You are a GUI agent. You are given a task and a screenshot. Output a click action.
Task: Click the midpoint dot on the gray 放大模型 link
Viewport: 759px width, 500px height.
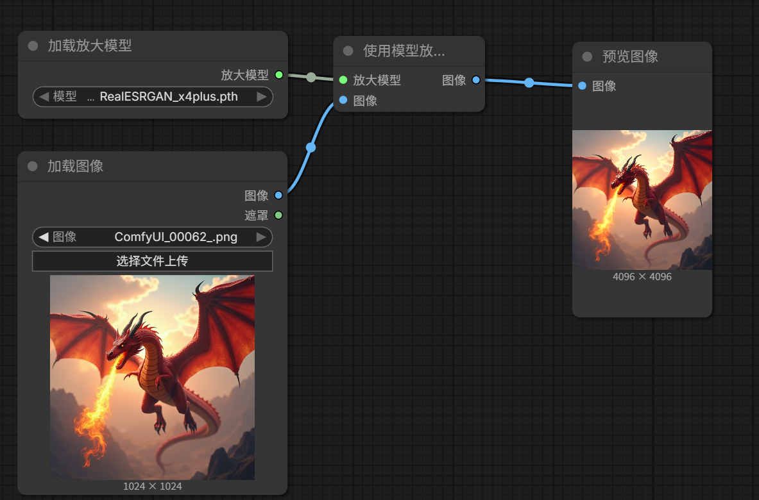311,78
